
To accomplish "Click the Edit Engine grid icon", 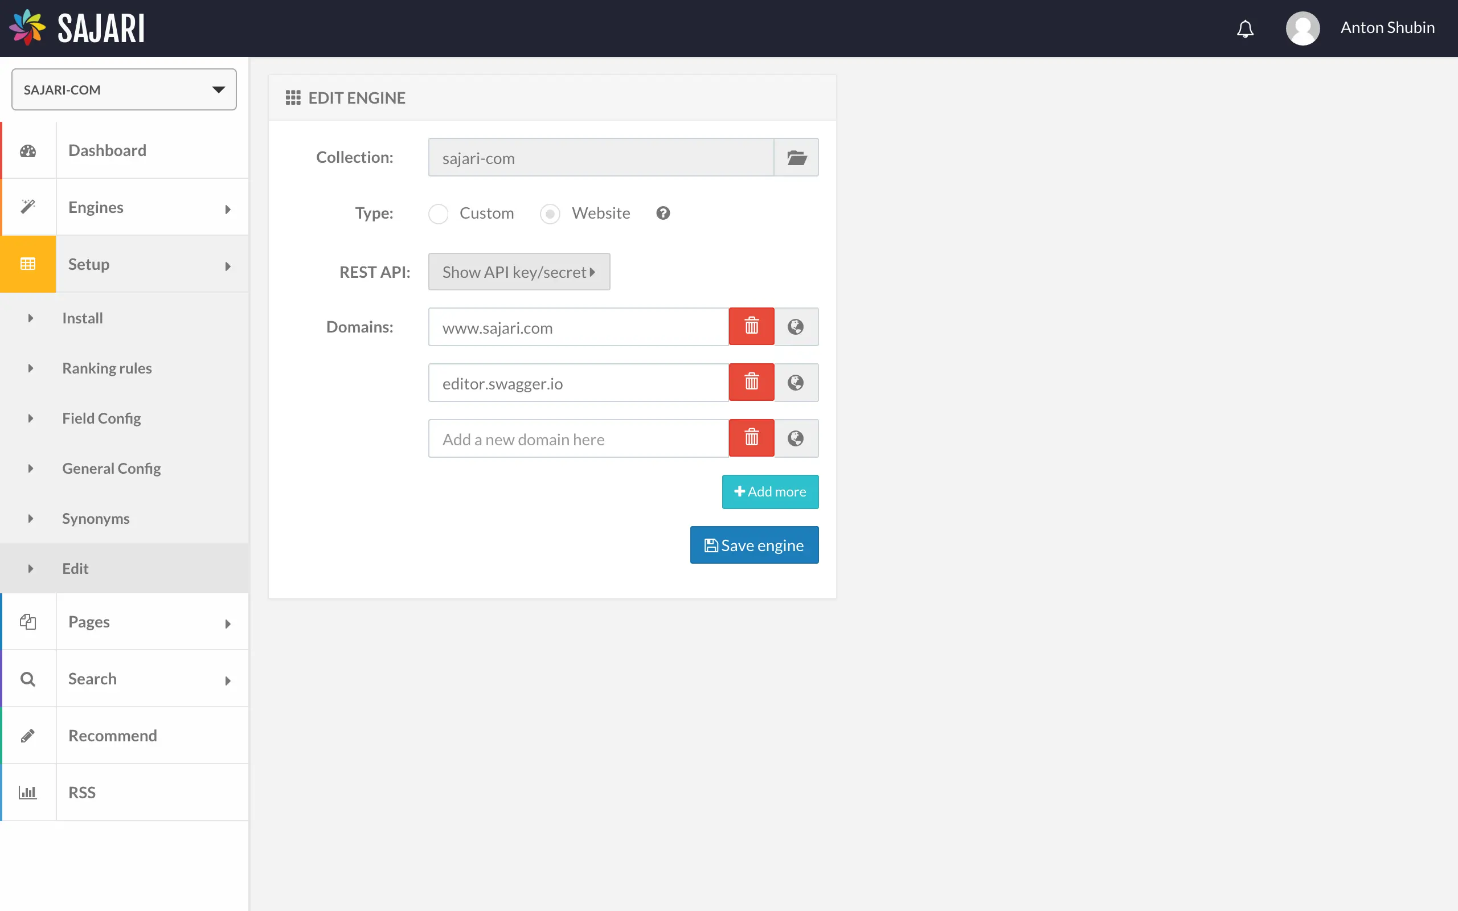I will [x=293, y=97].
